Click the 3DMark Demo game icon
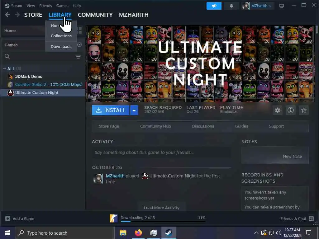Viewport: 319px width, 239px height. (x=10, y=77)
